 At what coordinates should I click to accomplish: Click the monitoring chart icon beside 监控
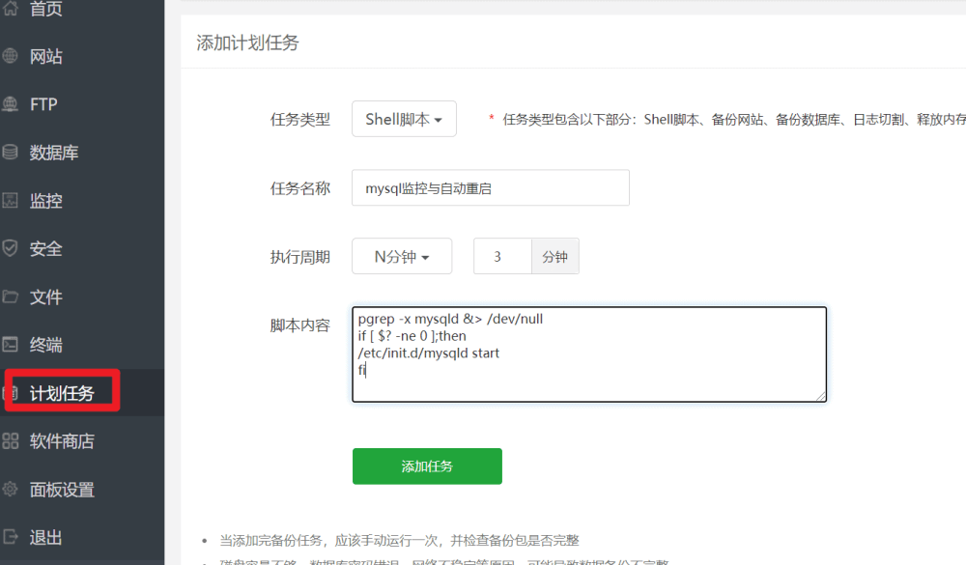click(11, 200)
